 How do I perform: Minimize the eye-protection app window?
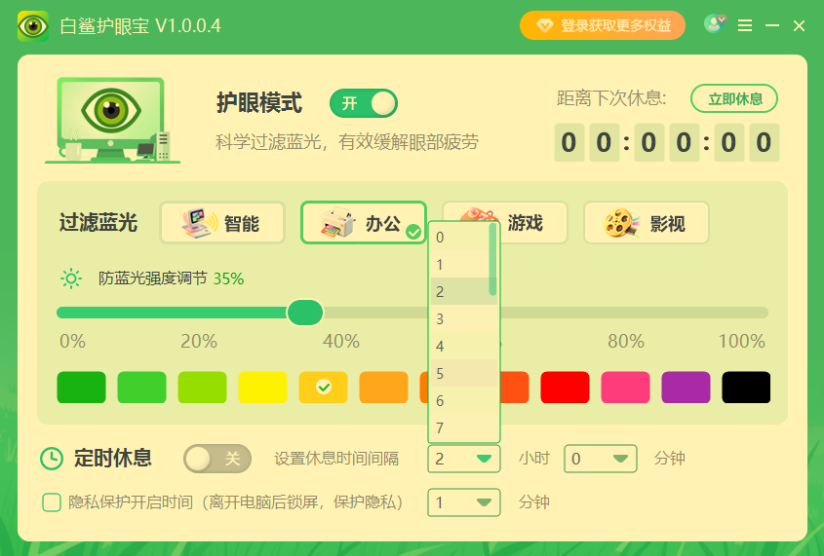pos(772,25)
